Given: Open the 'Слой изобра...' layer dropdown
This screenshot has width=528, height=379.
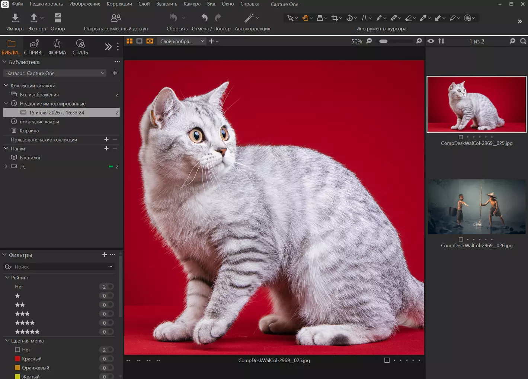Looking at the screenshot, I should (182, 41).
